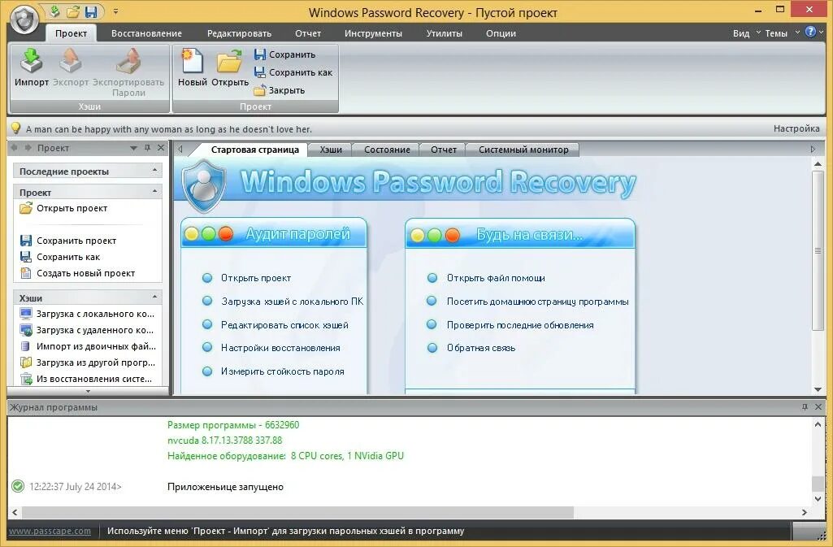Click Загрузка с локального ко... item
The image size is (833, 547).
pos(87,314)
